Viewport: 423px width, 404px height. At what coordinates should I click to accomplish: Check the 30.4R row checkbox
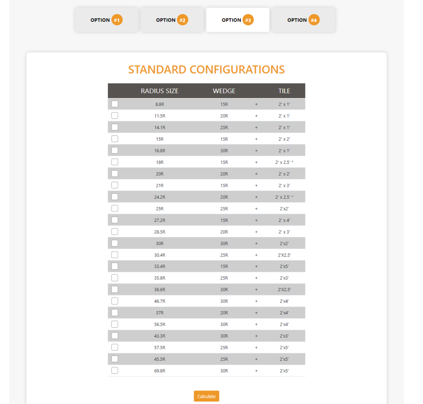coord(115,255)
